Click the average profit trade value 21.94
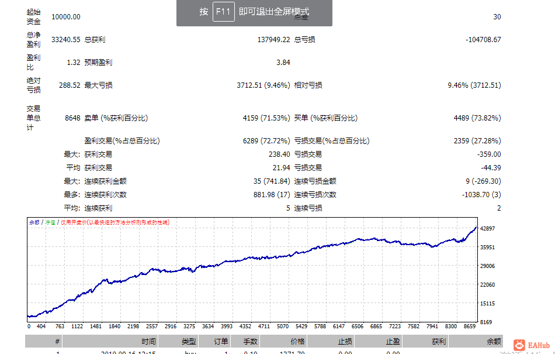 [x=282, y=167]
